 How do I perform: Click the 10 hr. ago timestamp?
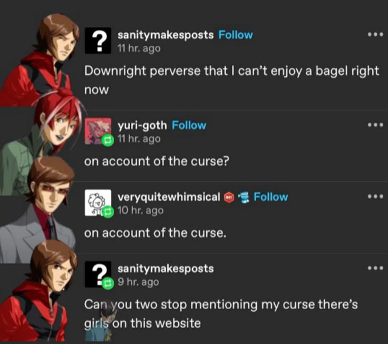click(141, 210)
